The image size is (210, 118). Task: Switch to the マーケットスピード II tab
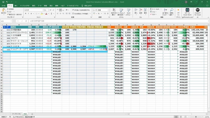pos(73,6)
